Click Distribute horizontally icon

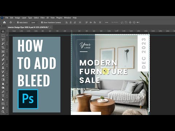100,23
